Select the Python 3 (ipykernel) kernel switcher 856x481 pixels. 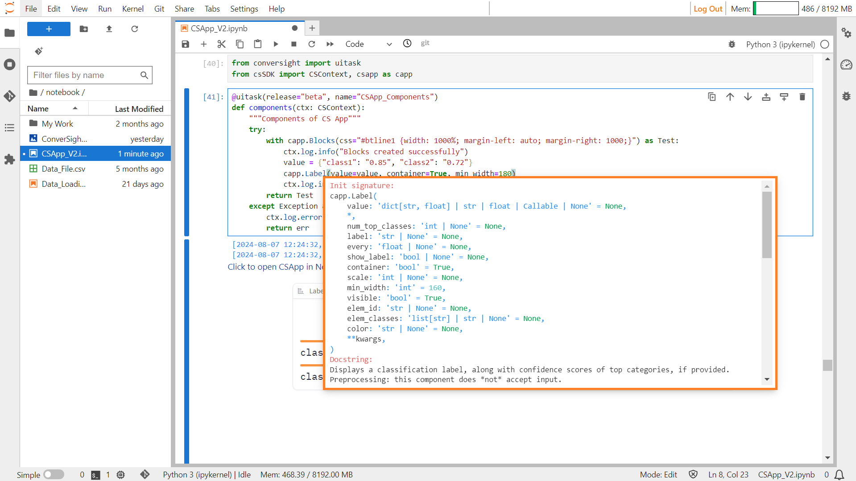click(x=781, y=44)
